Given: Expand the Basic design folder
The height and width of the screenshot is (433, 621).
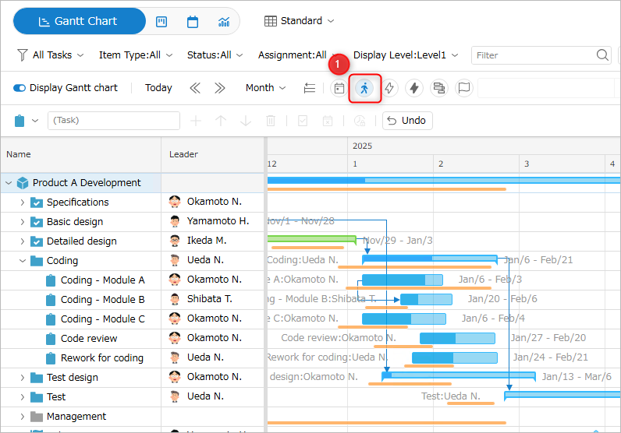Looking at the screenshot, I should click(x=23, y=222).
